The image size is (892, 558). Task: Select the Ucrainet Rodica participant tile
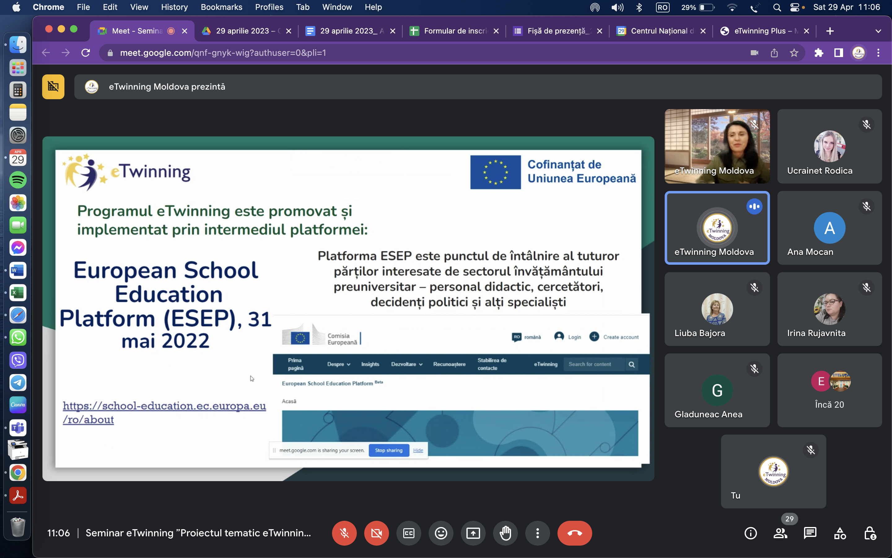pyautogui.click(x=829, y=146)
